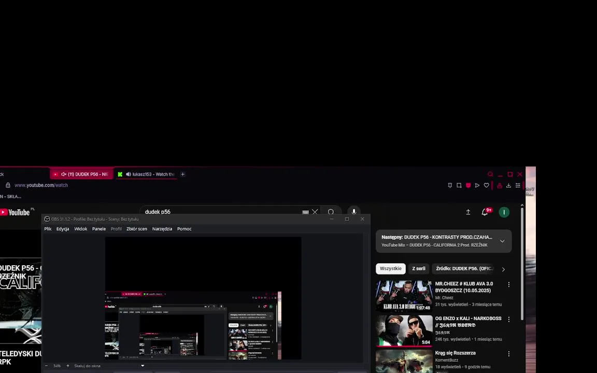
Task: Zoom out OBS preview with minus button
Action: tap(47, 366)
